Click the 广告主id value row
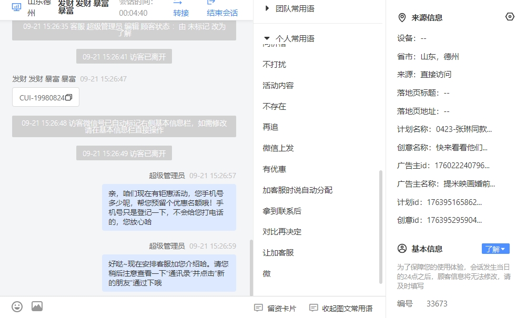 click(443, 166)
